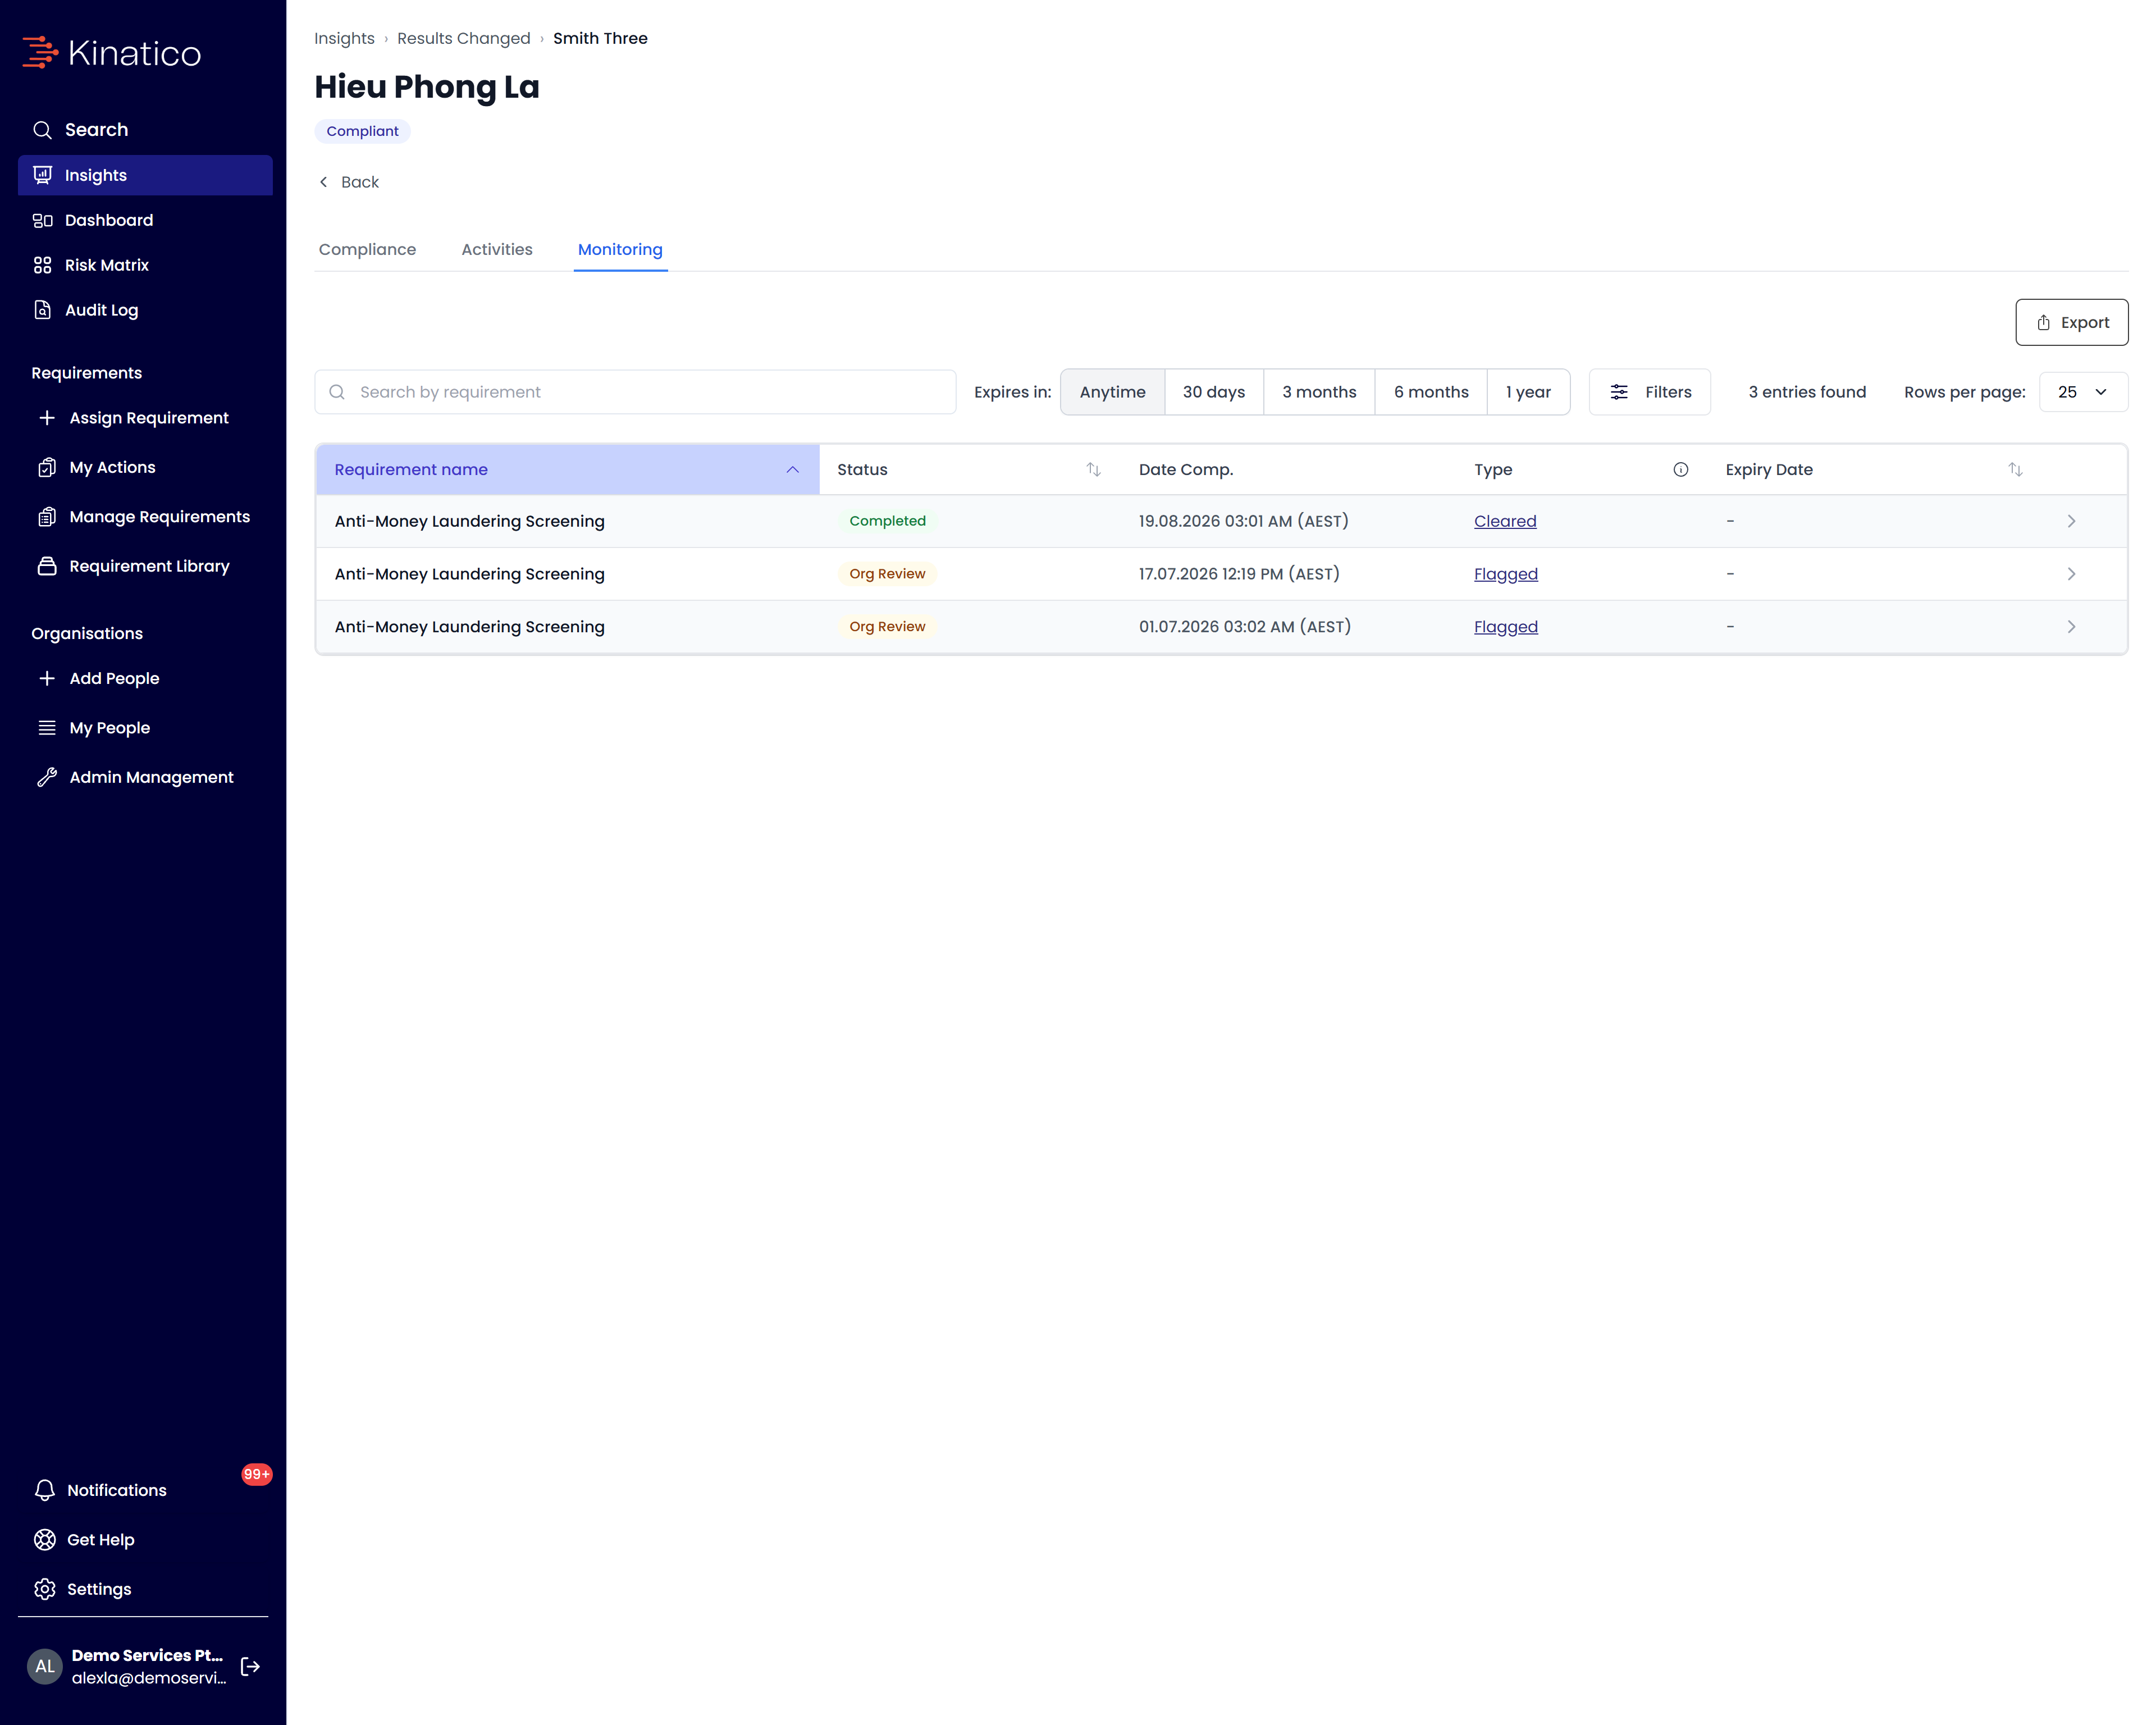Toggle sort on Requirement name column
The width and height of the screenshot is (2156, 1725).
(x=567, y=470)
